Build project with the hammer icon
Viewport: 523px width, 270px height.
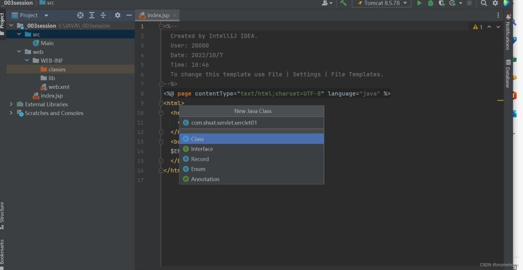[x=343, y=3]
